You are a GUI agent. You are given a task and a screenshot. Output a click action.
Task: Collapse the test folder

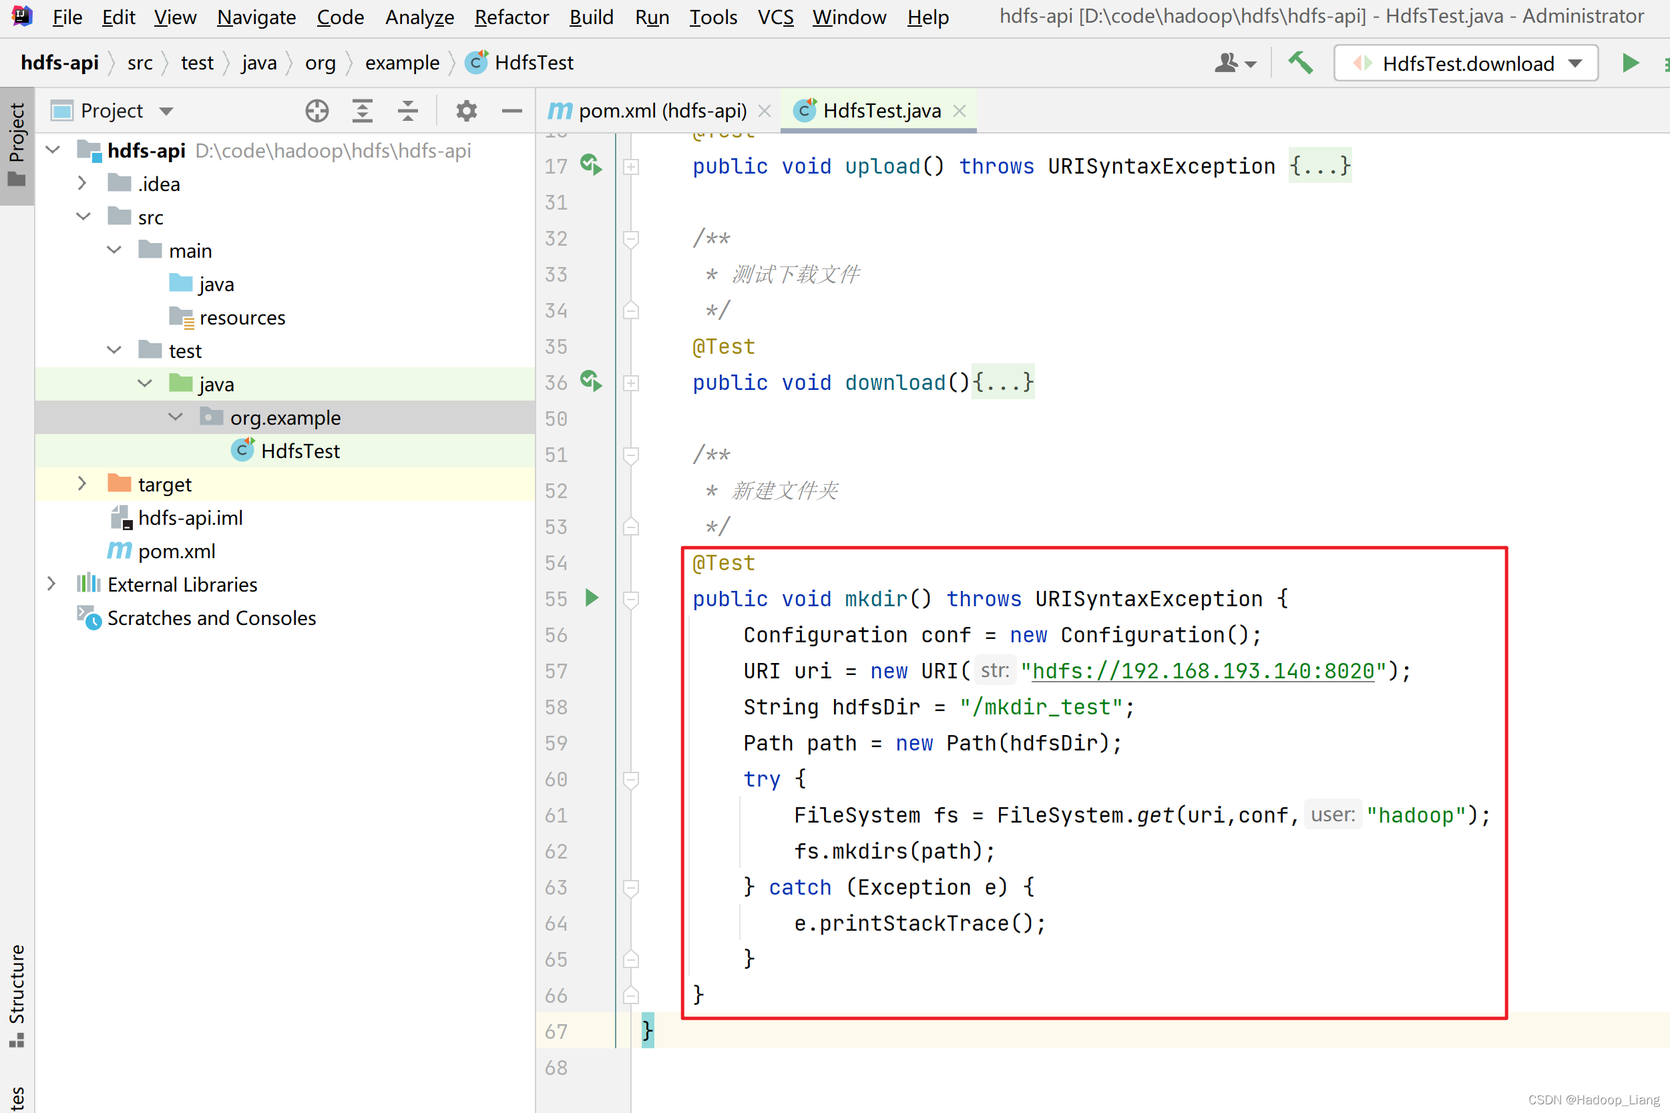114,350
